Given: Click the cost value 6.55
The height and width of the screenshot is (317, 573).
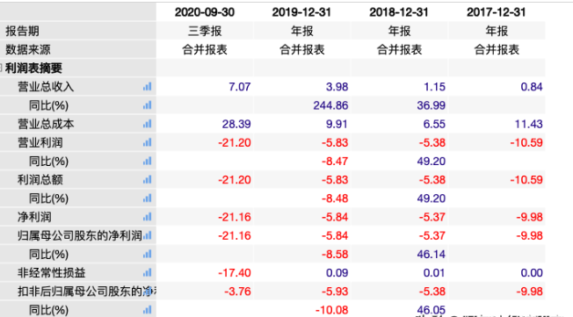Looking at the screenshot, I should click(434, 124).
